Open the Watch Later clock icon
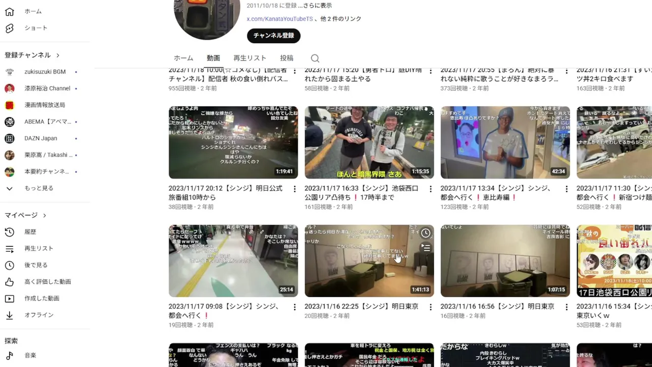Viewport: 652px width, 367px height. point(9,265)
